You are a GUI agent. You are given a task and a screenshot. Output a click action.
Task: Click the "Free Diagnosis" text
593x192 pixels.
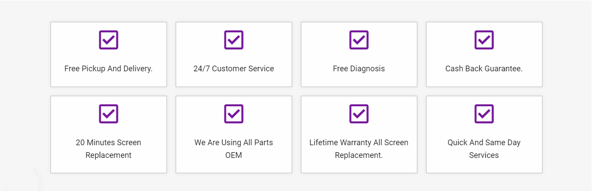coord(359,69)
